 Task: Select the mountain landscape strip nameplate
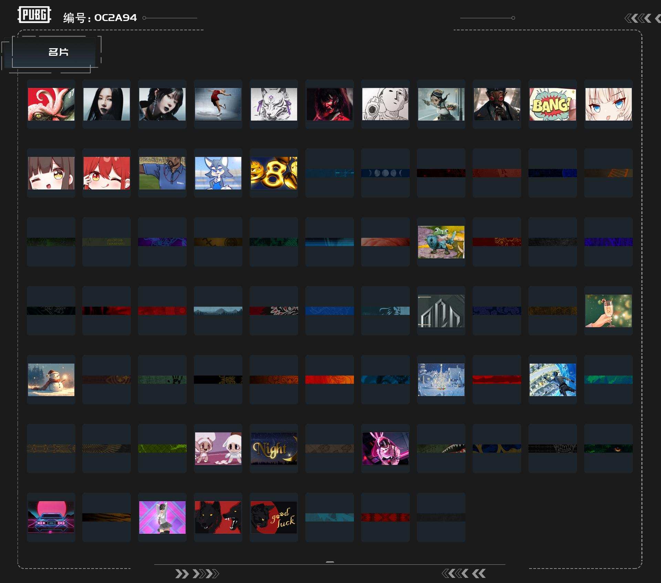[218, 311]
